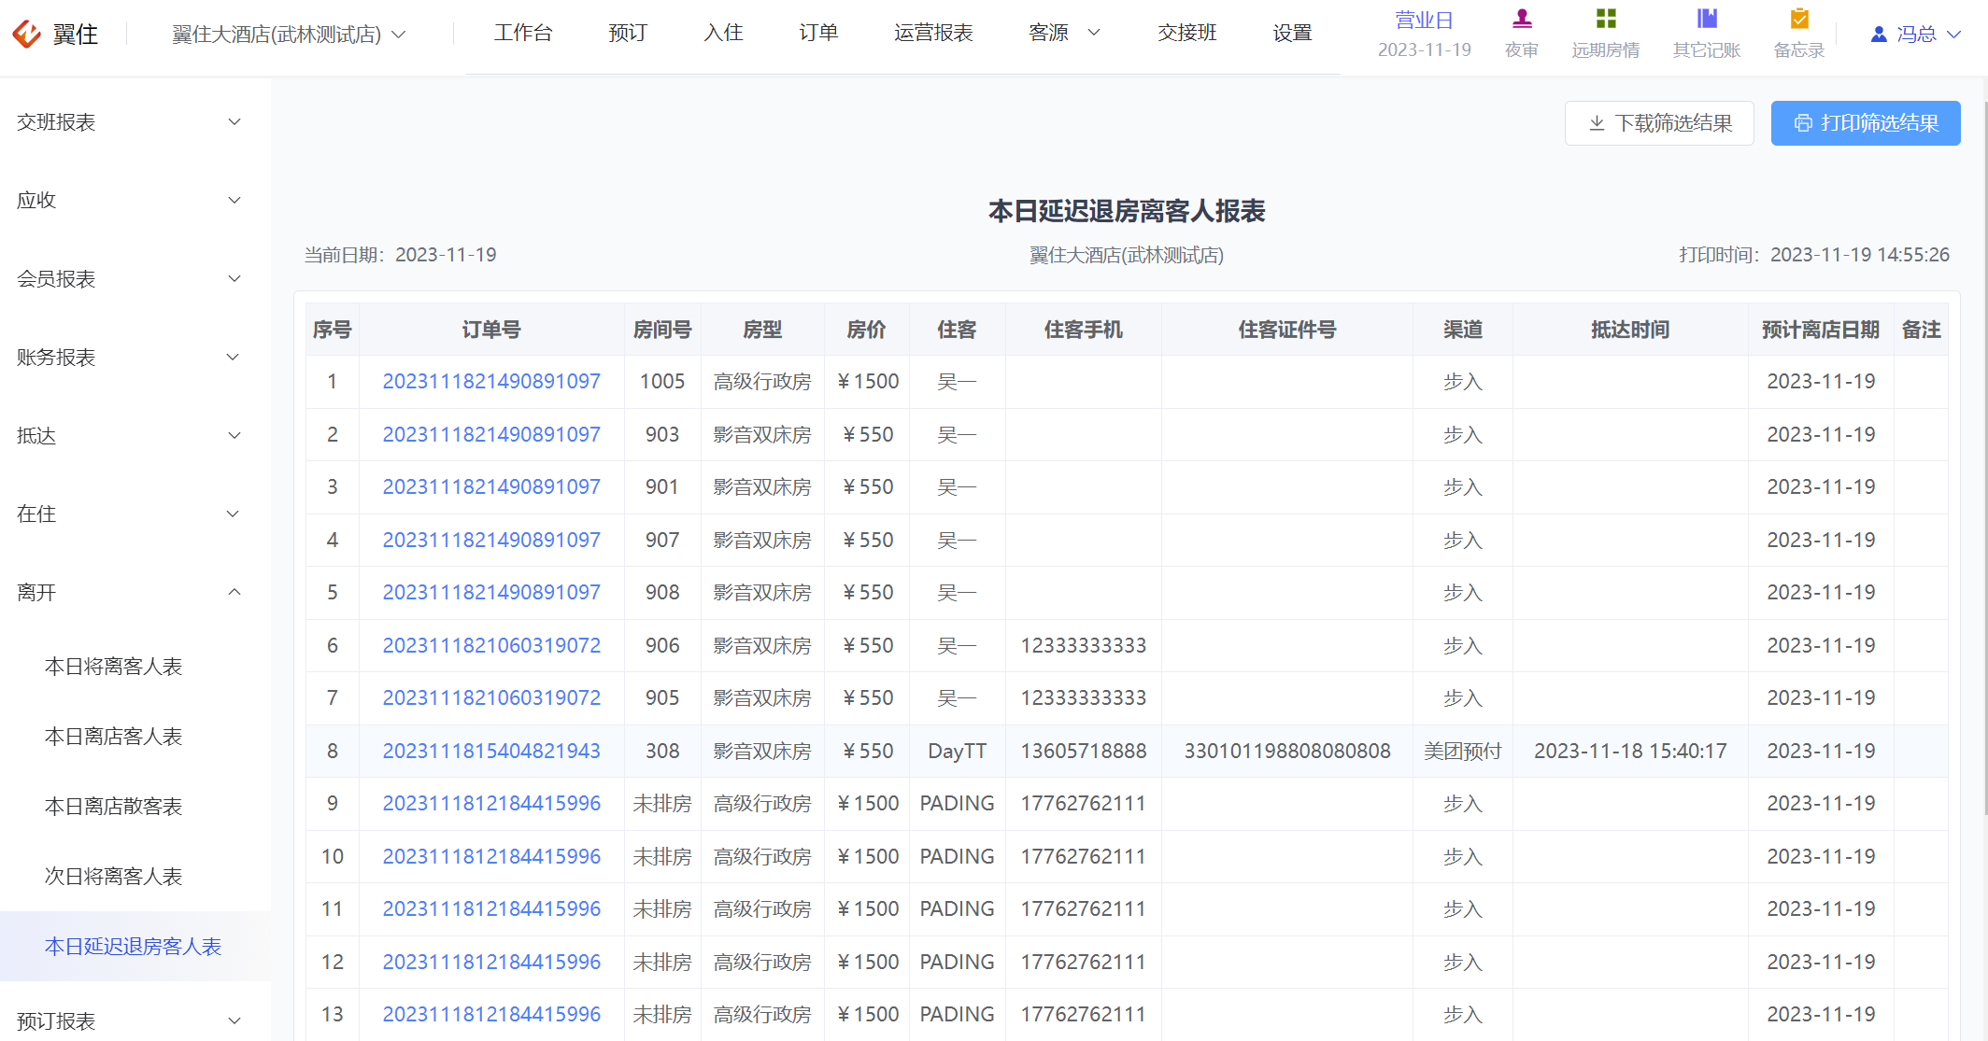This screenshot has height=1041, width=1988.
Task: Open order link for room 906
Action: [491, 646]
